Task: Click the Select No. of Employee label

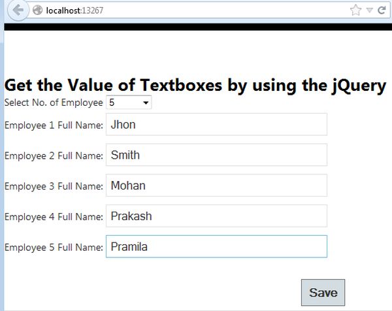Action: pyautogui.click(x=54, y=103)
